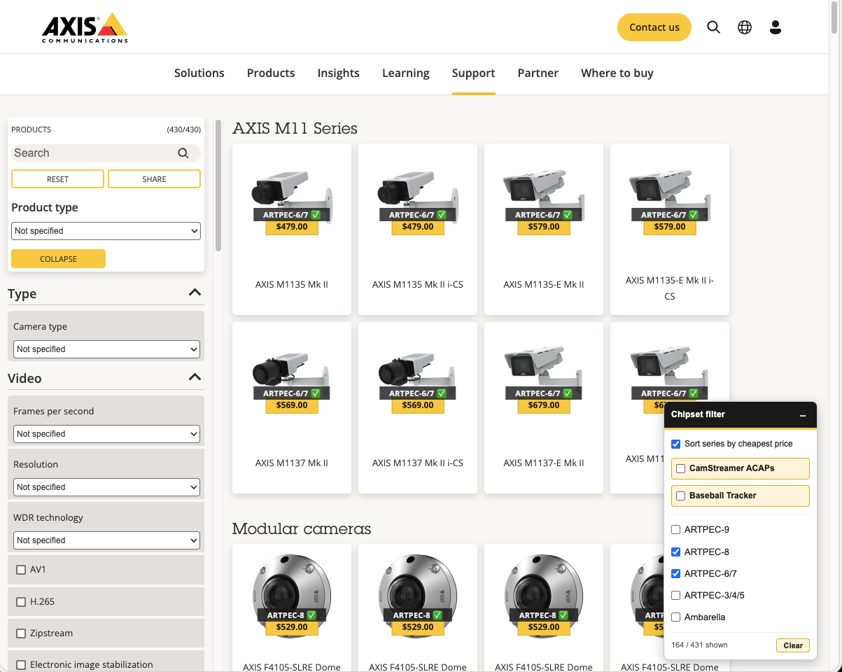Open the Camera type dropdown

tap(107, 349)
